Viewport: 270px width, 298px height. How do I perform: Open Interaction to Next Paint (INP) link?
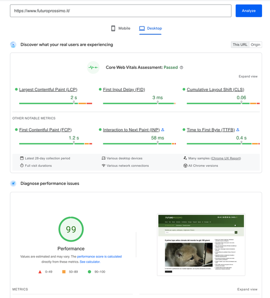pos(131,130)
